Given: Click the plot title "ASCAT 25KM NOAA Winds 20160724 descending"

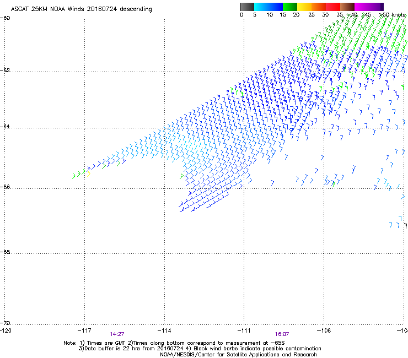Looking at the screenshot, I should [81, 9].
